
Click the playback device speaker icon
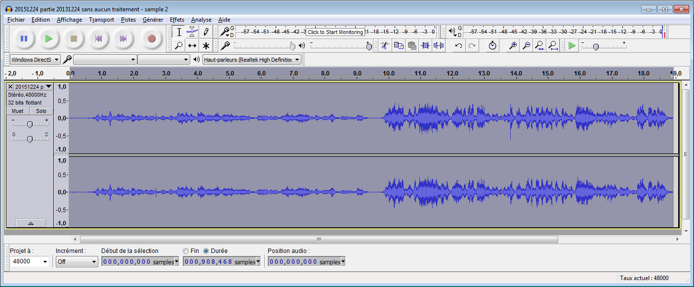pyautogui.click(x=197, y=60)
